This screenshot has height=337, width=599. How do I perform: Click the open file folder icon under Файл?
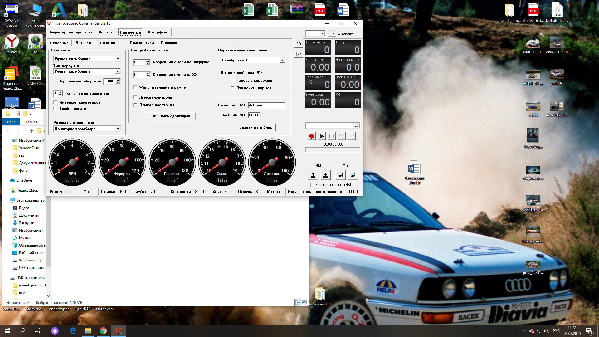[x=353, y=175]
